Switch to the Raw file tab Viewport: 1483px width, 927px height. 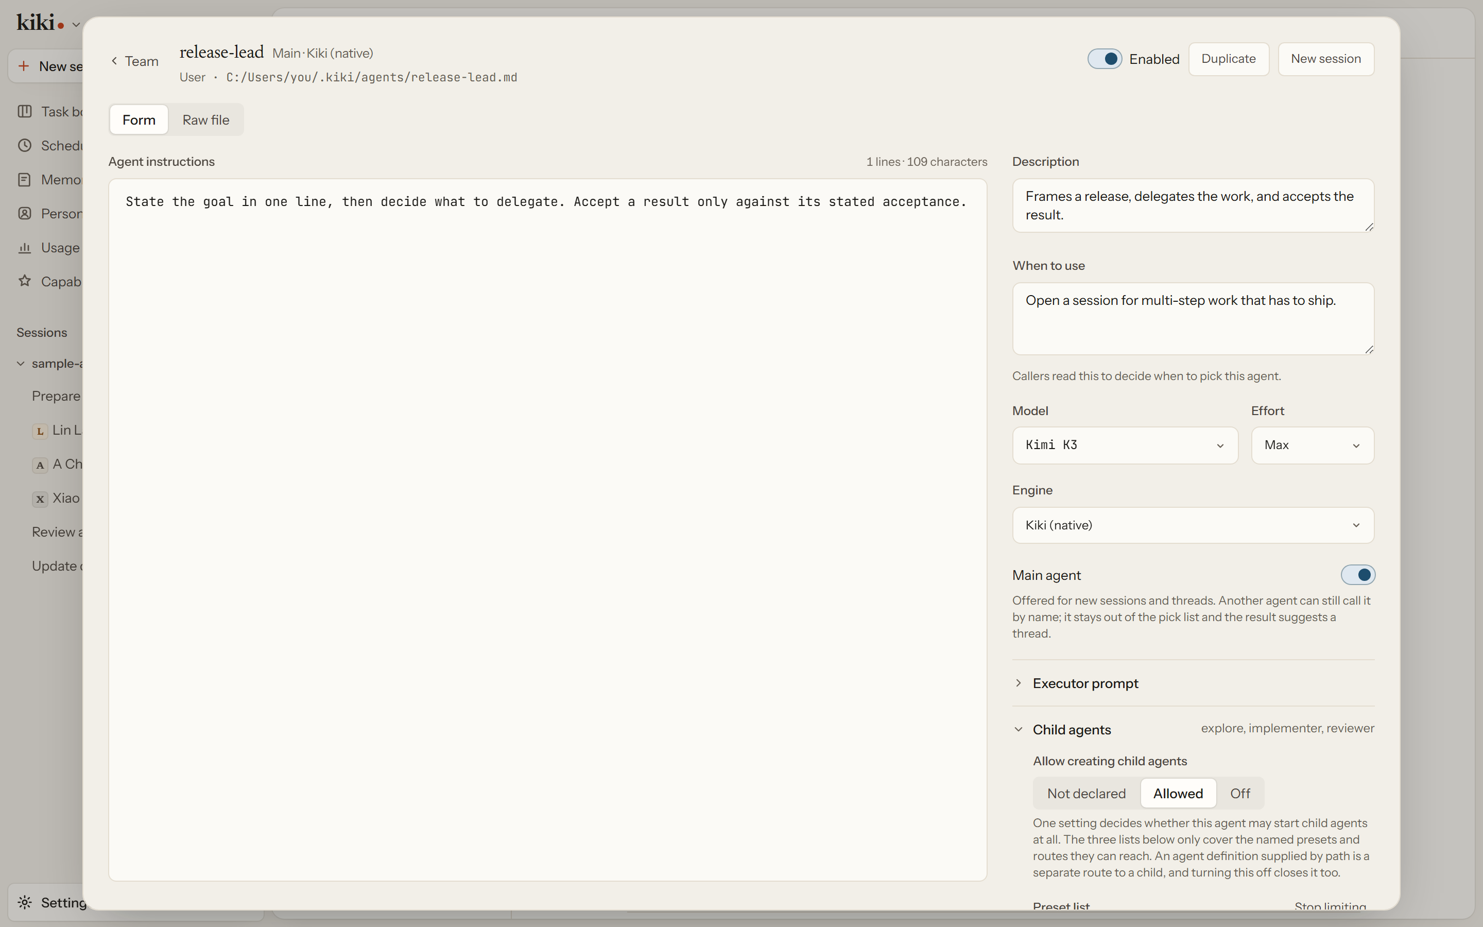click(x=206, y=119)
